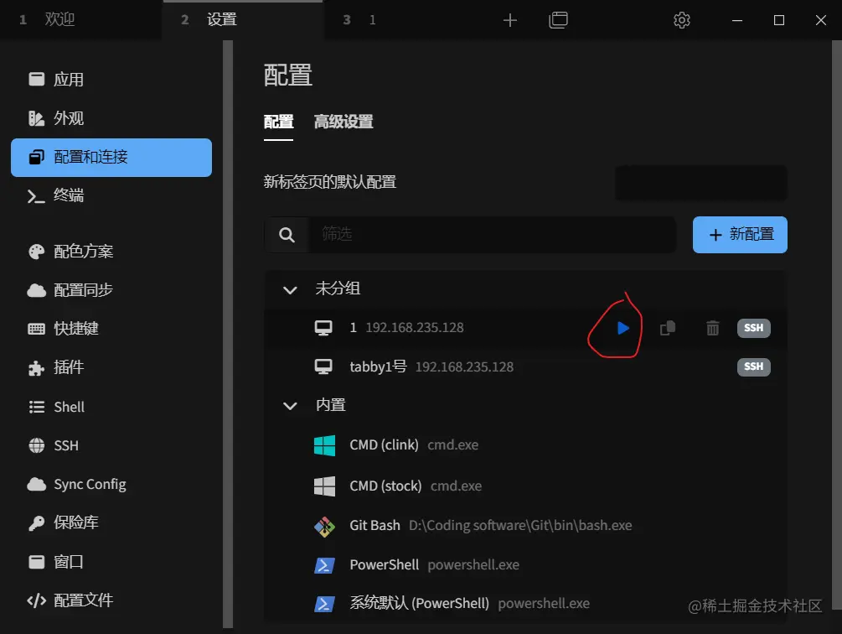Select 配置和连接 in the sidebar

(x=111, y=158)
